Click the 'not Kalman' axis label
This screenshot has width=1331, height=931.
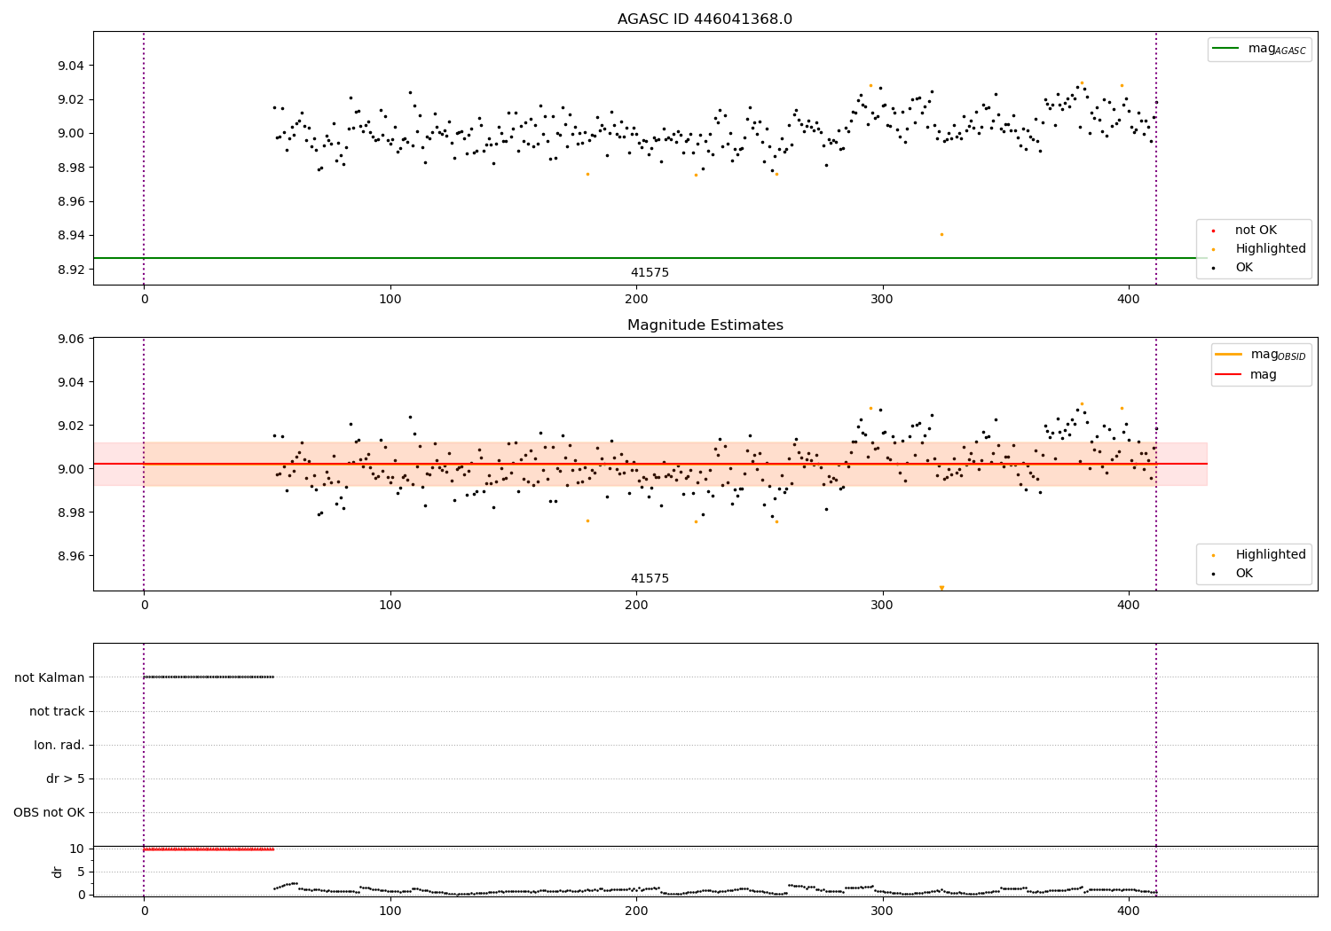(x=50, y=677)
